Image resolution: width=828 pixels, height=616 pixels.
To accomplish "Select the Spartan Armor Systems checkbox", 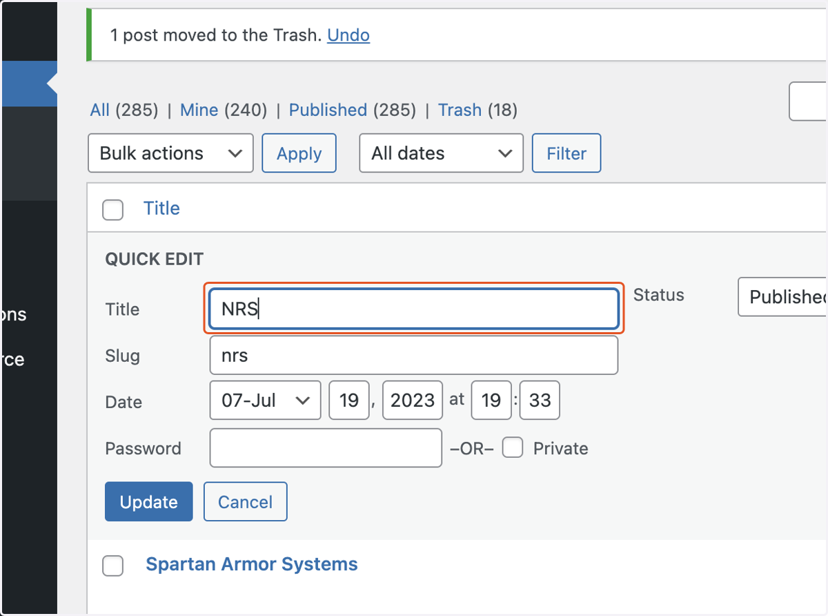I will 113,566.
